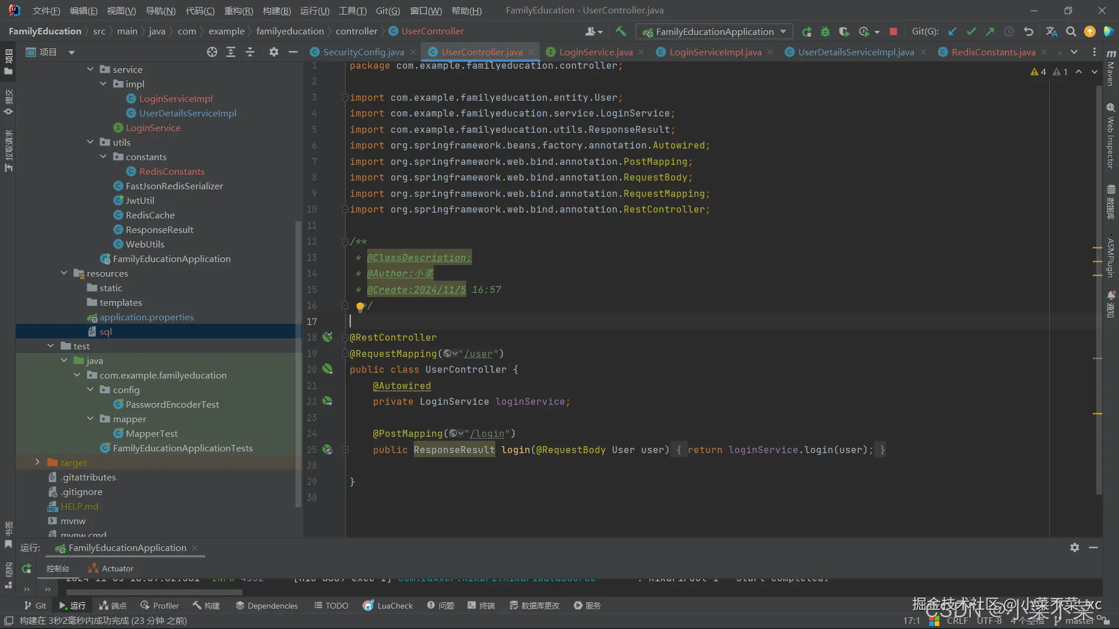Open Search Everywhere magnifier icon
This screenshot has height=629, width=1119.
point(1071,31)
